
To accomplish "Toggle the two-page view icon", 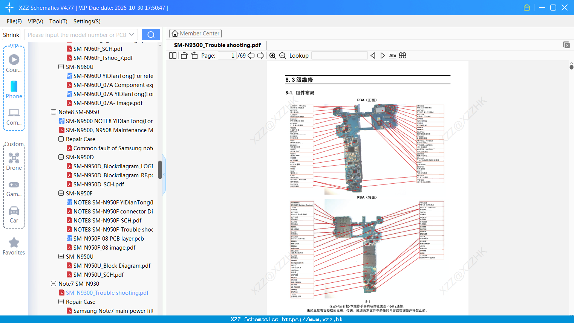I will (x=173, y=55).
